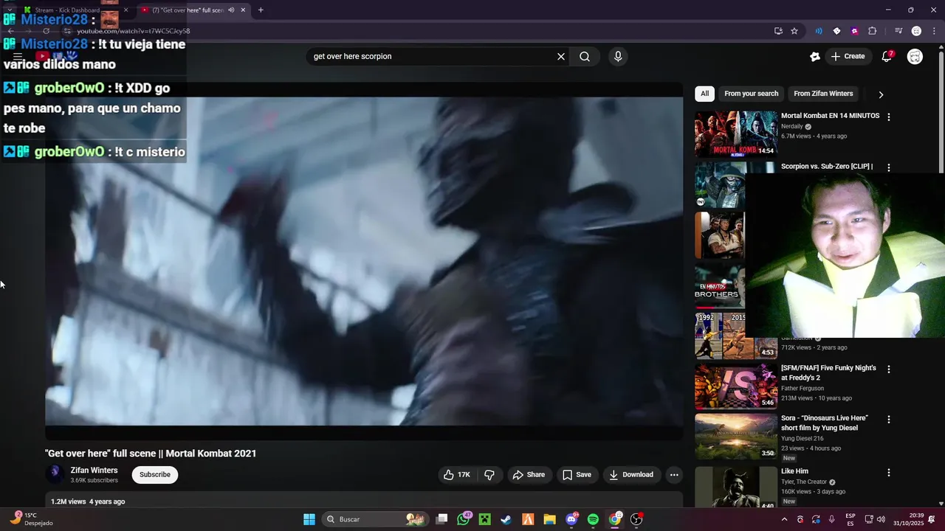
Task: Open Chrome media controls icon
Action: (x=898, y=31)
